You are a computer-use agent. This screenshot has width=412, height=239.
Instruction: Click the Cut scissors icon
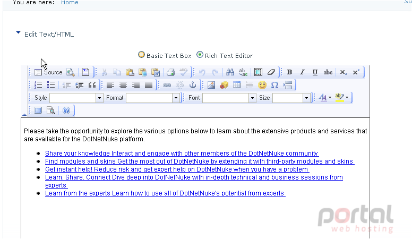tap(104, 72)
